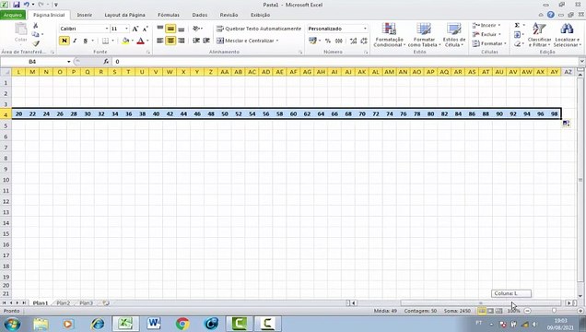Toggle bottom vertical alignment
Image resolution: width=586 pixels, height=332 pixels.
pos(182,29)
